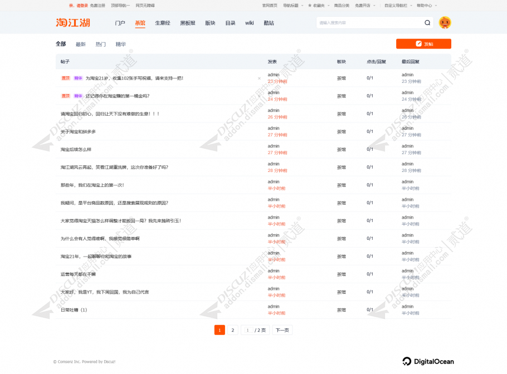Switch to the 全部 filter tab
The image size is (507, 374).
click(61, 44)
